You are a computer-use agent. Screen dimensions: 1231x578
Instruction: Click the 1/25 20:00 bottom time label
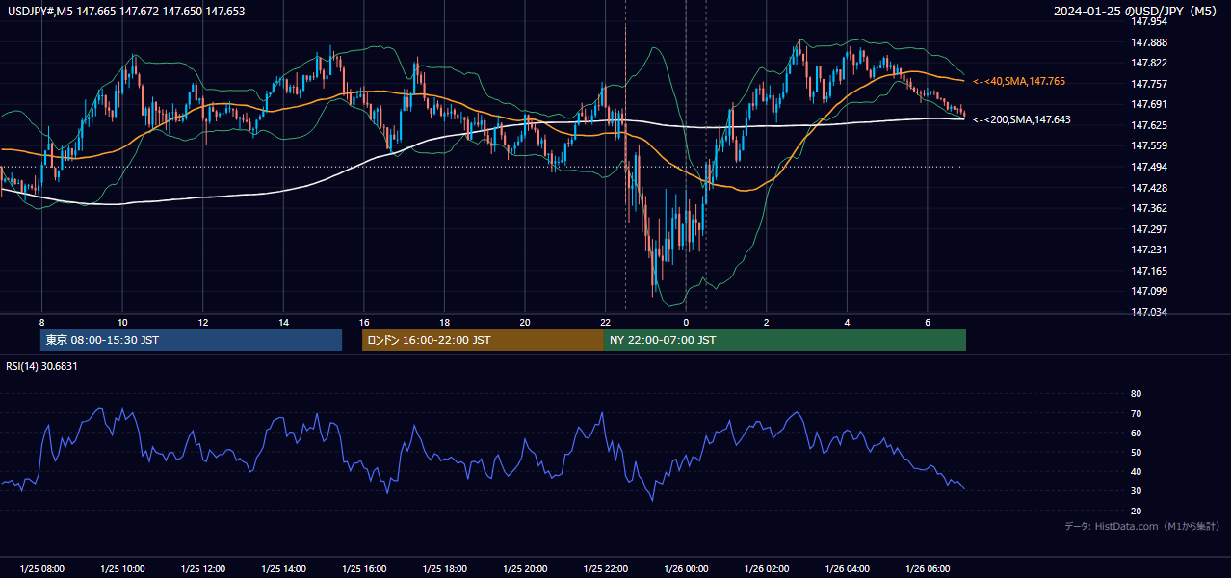tap(525, 569)
